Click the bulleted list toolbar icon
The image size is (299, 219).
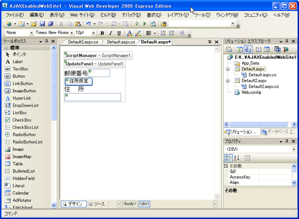[163, 33]
